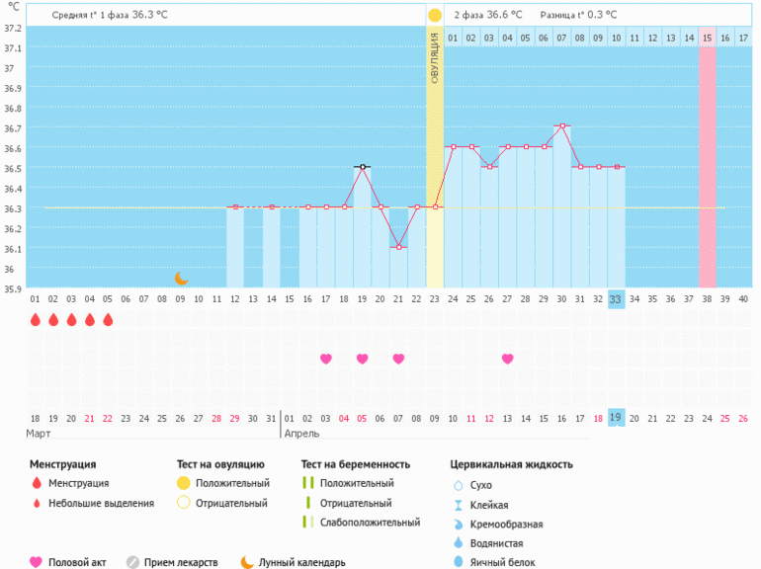Click the Прием лекарств legend icon

pyautogui.click(x=132, y=562)
